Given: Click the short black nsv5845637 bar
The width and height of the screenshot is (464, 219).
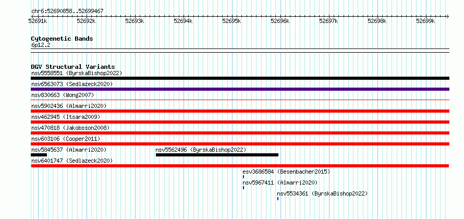Looking at the screenshot, I should coord(39,155).
